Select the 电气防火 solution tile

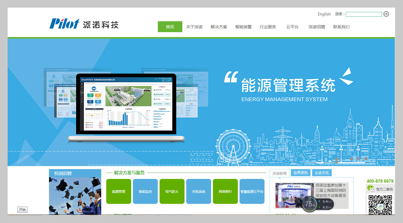172,191
